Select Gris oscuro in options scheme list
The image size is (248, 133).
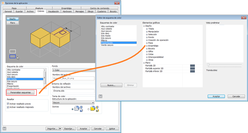point(12,81)
